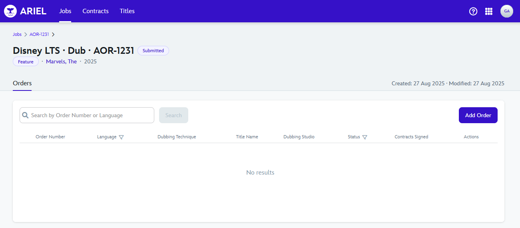Click the Order Number column header
Image resolution: width=520 pixels, height=228 pixels.
click(50, 137)
